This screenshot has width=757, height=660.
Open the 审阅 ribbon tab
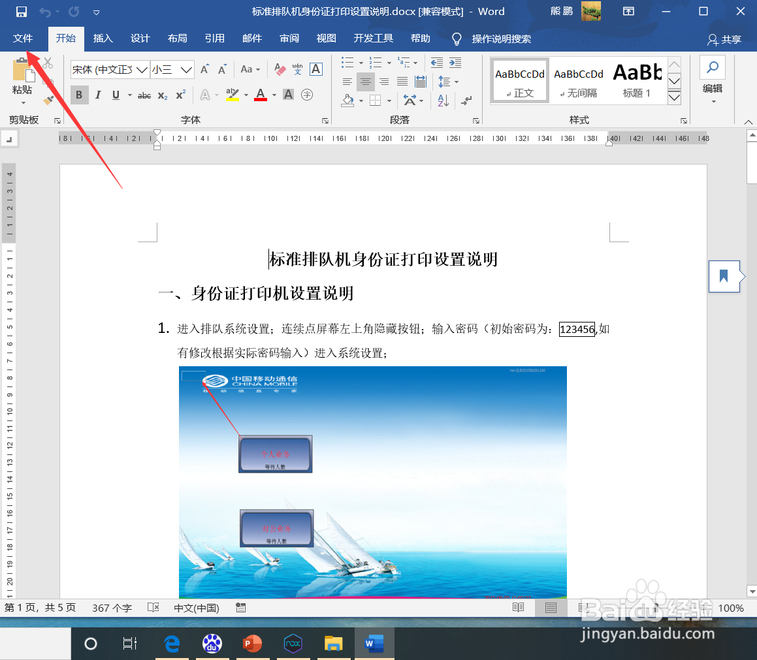289,39
